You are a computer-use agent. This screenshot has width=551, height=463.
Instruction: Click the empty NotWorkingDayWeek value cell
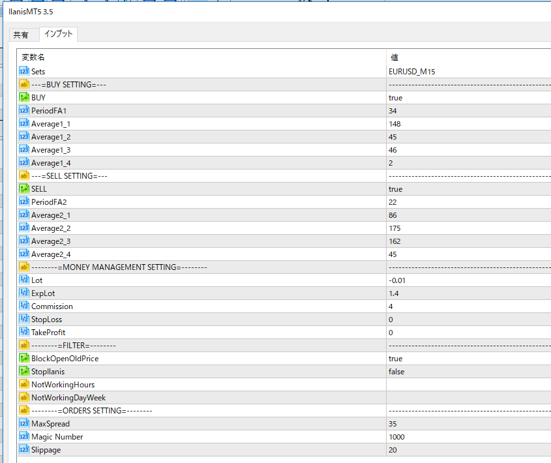tap(469, 397)
